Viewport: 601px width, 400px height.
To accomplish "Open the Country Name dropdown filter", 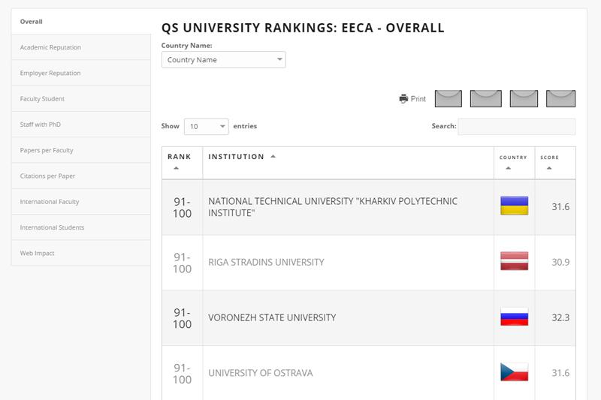I will tap(223, 59).
